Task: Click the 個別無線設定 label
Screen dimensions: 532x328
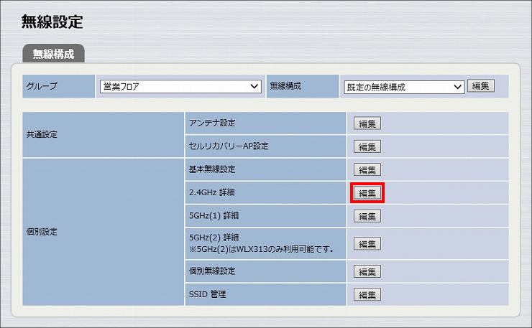Action: pyautogui.click(x=212, y=271)
